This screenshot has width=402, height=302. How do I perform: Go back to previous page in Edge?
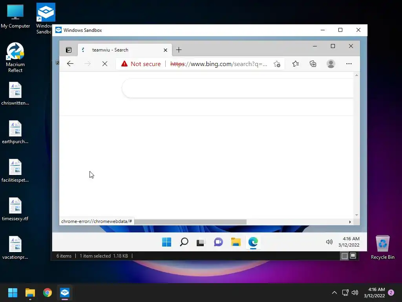point(70,64)
